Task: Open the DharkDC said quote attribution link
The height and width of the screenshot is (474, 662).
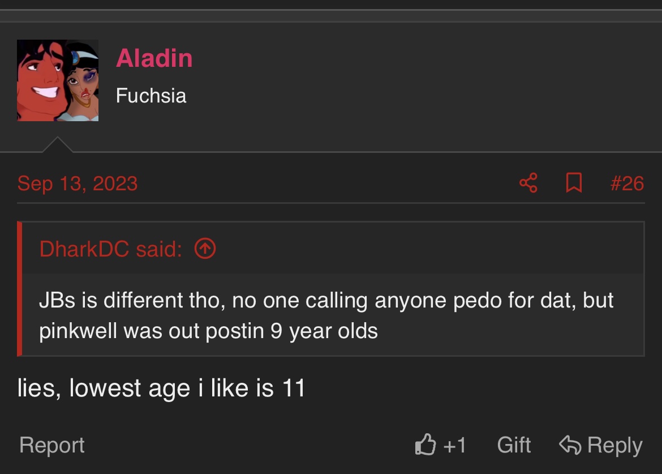Action: [110, 249]
